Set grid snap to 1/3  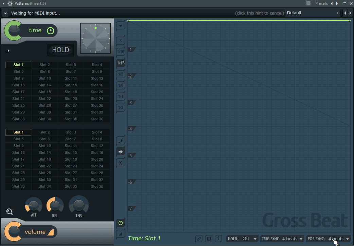tap(121, 107)
